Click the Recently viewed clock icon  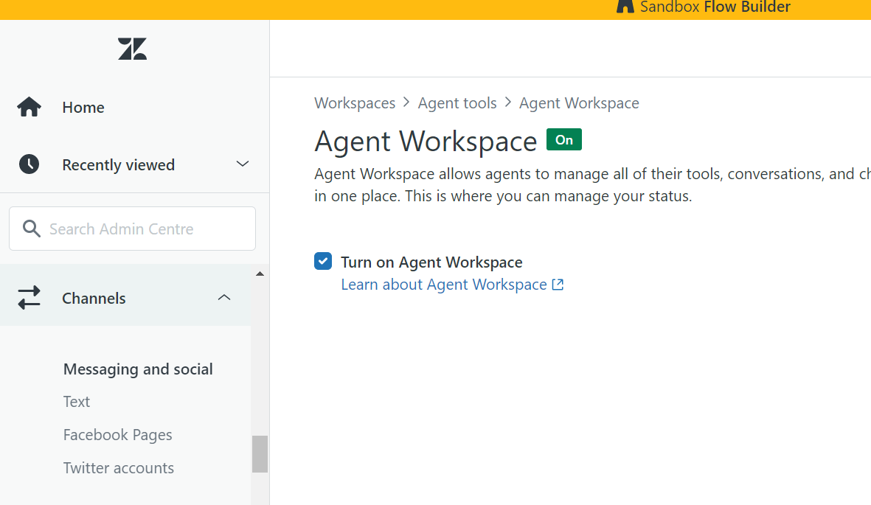(x=30, y=164)
